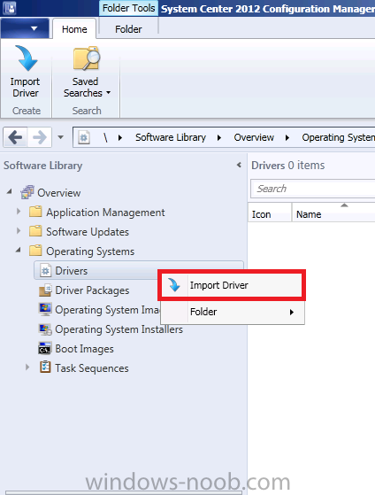Image resolution: width=375 pixels, height=495 pixels.
Task: Select the Boot Images icon
Action: [45, 349]
